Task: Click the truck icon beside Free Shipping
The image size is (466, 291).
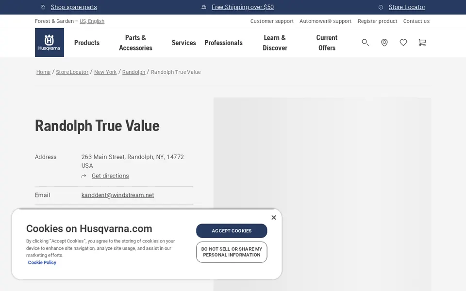Action: tap(204, 7)
